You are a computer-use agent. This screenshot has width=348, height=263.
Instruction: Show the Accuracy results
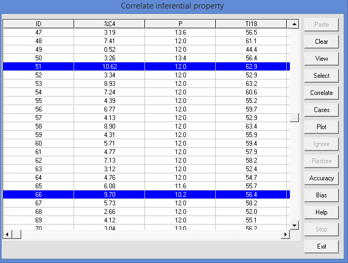click(321, 178)
